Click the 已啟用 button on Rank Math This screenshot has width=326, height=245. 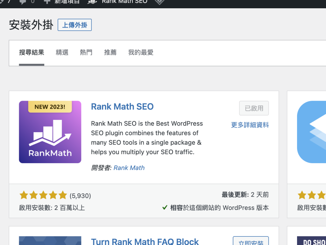(254, 108)
